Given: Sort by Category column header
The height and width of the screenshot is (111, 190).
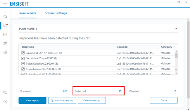Looking at the screenshot, I should 167,47.
